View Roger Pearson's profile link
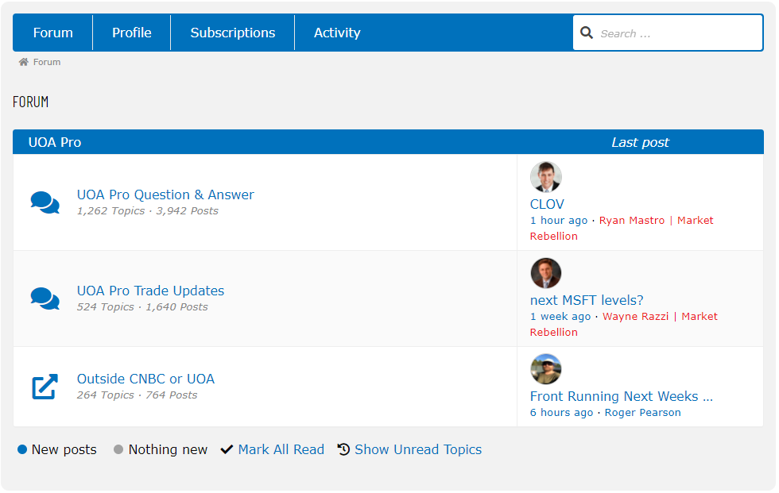 (642, 413)
